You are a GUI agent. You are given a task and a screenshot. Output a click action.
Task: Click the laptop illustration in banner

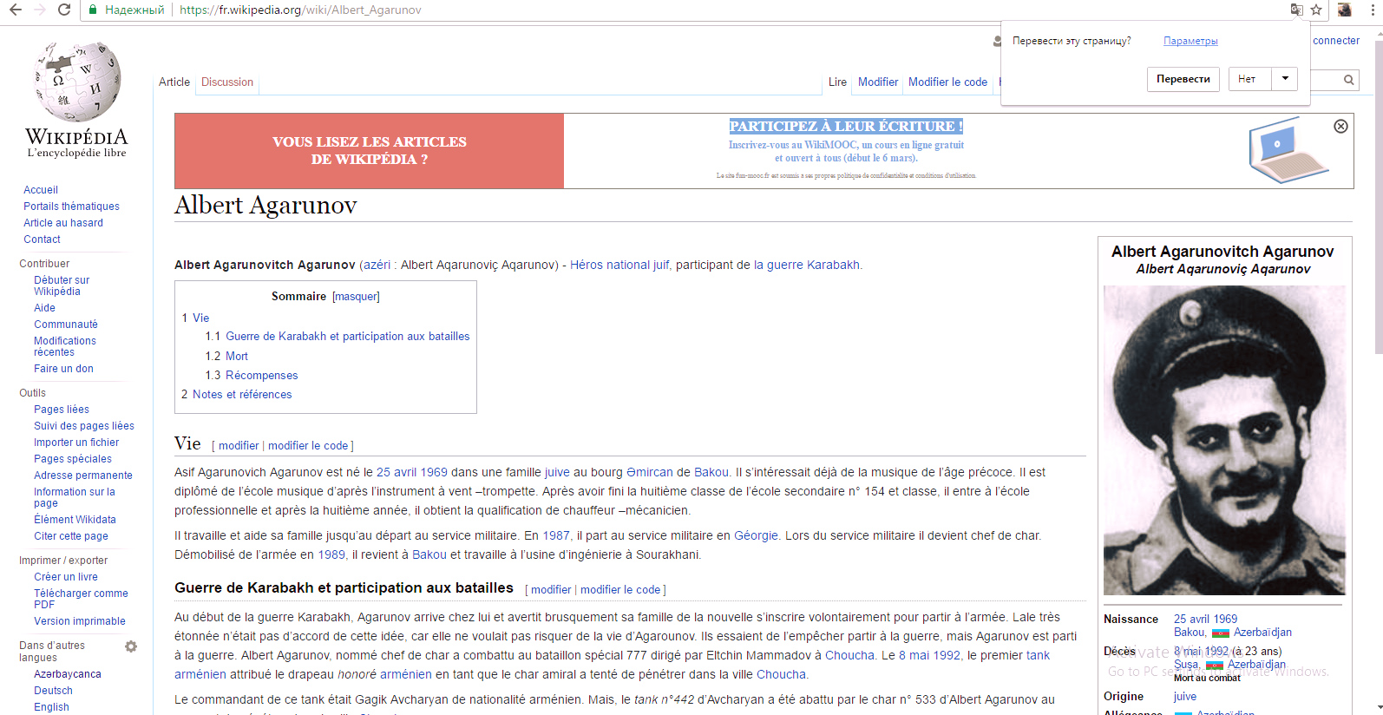(x=1288, y=149)
